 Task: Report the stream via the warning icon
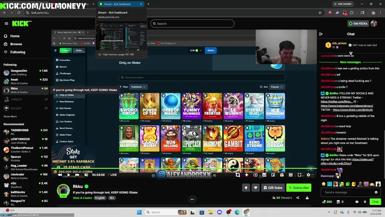(x=307, y=198)
